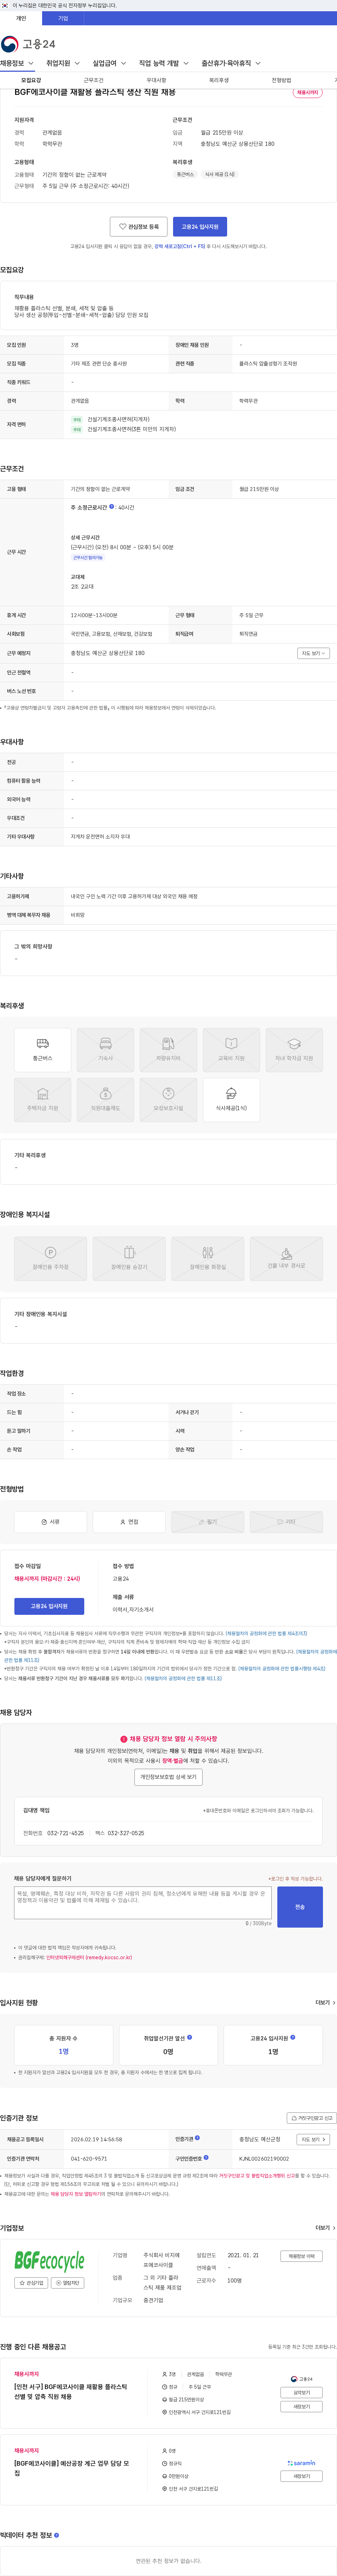Click the 건물 내부 경사로 icon
Image resolution: width=337 pixels, height=2576 pixels.
pos(286,1258)
